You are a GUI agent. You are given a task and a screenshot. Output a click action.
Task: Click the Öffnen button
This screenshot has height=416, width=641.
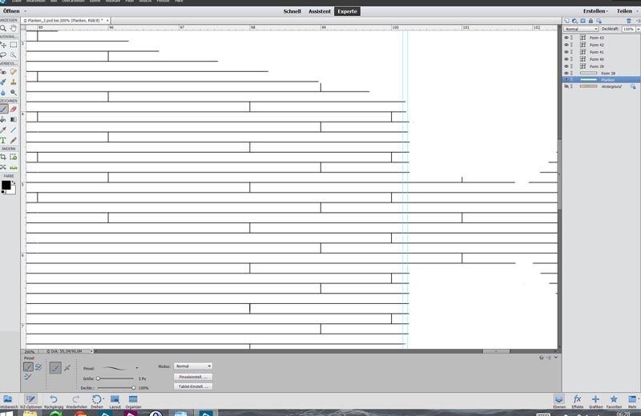pyautogui.click(x=11, y=11)
